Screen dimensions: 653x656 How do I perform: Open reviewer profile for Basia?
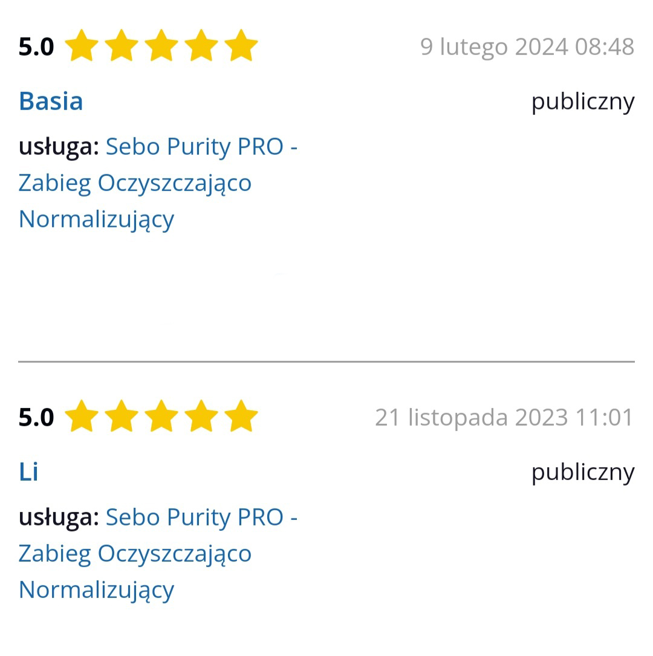(x=51, y=101)
